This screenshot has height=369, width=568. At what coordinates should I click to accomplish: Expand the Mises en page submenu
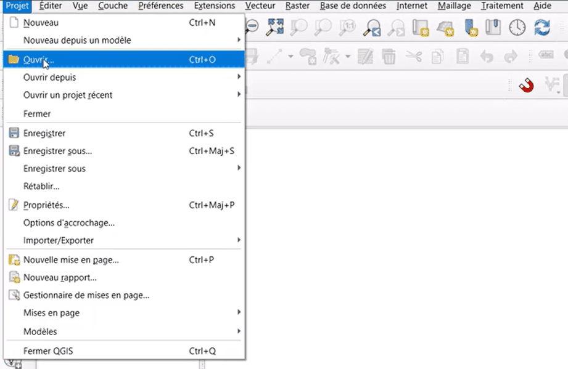124,312
